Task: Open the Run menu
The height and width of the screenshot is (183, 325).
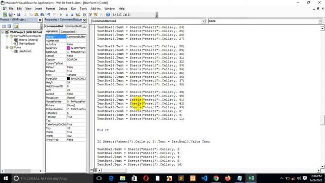Action: (73, 9)
